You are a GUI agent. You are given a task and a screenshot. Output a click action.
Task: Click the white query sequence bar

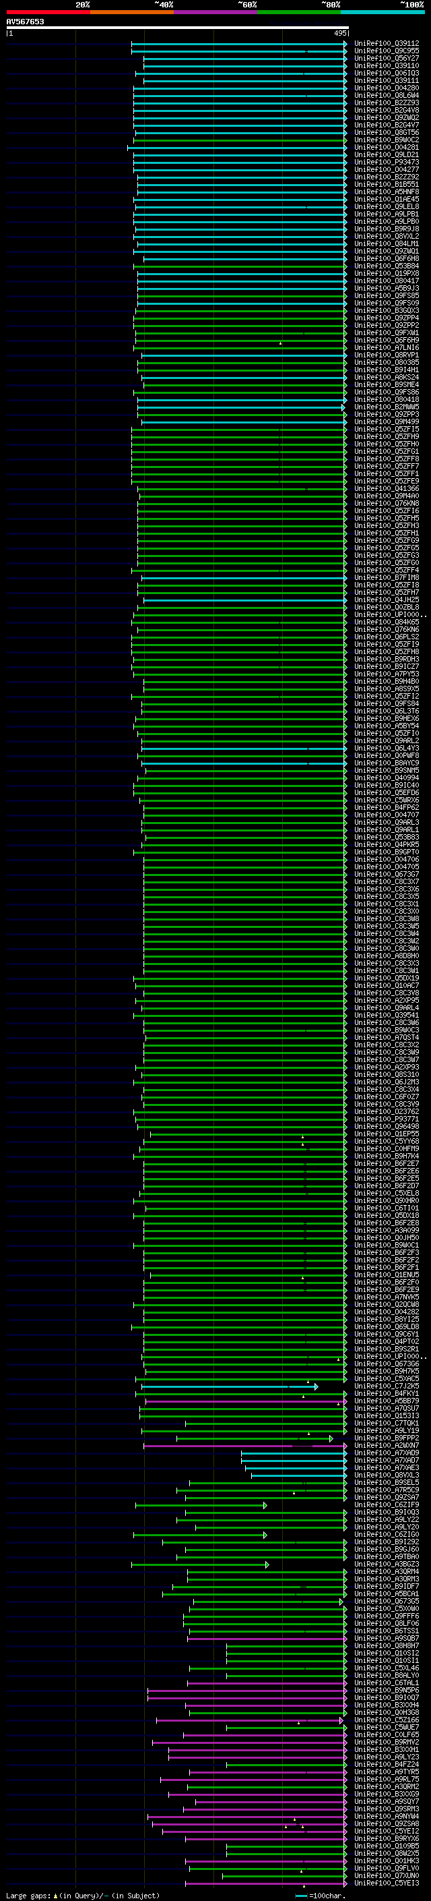tap(178, 27)
